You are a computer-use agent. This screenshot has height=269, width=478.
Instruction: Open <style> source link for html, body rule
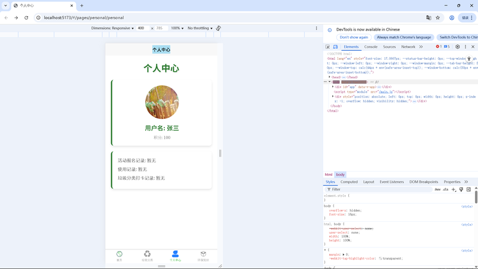[x=467, y=225]
